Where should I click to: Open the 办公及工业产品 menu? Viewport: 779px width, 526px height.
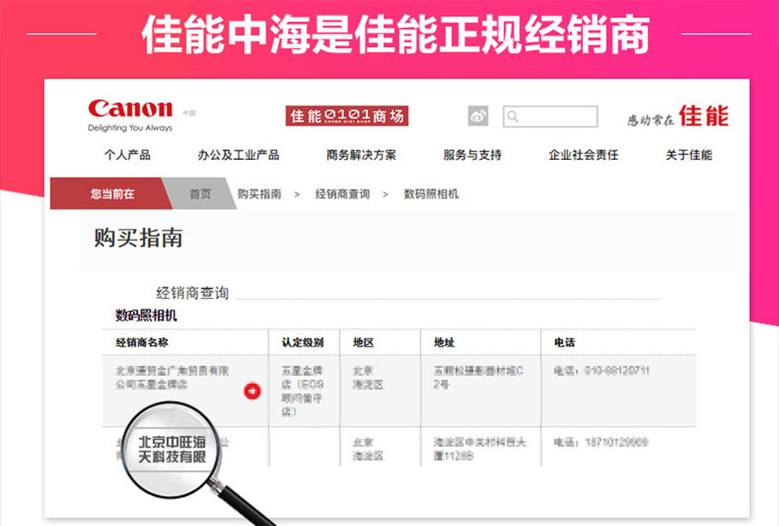[239, 155]
